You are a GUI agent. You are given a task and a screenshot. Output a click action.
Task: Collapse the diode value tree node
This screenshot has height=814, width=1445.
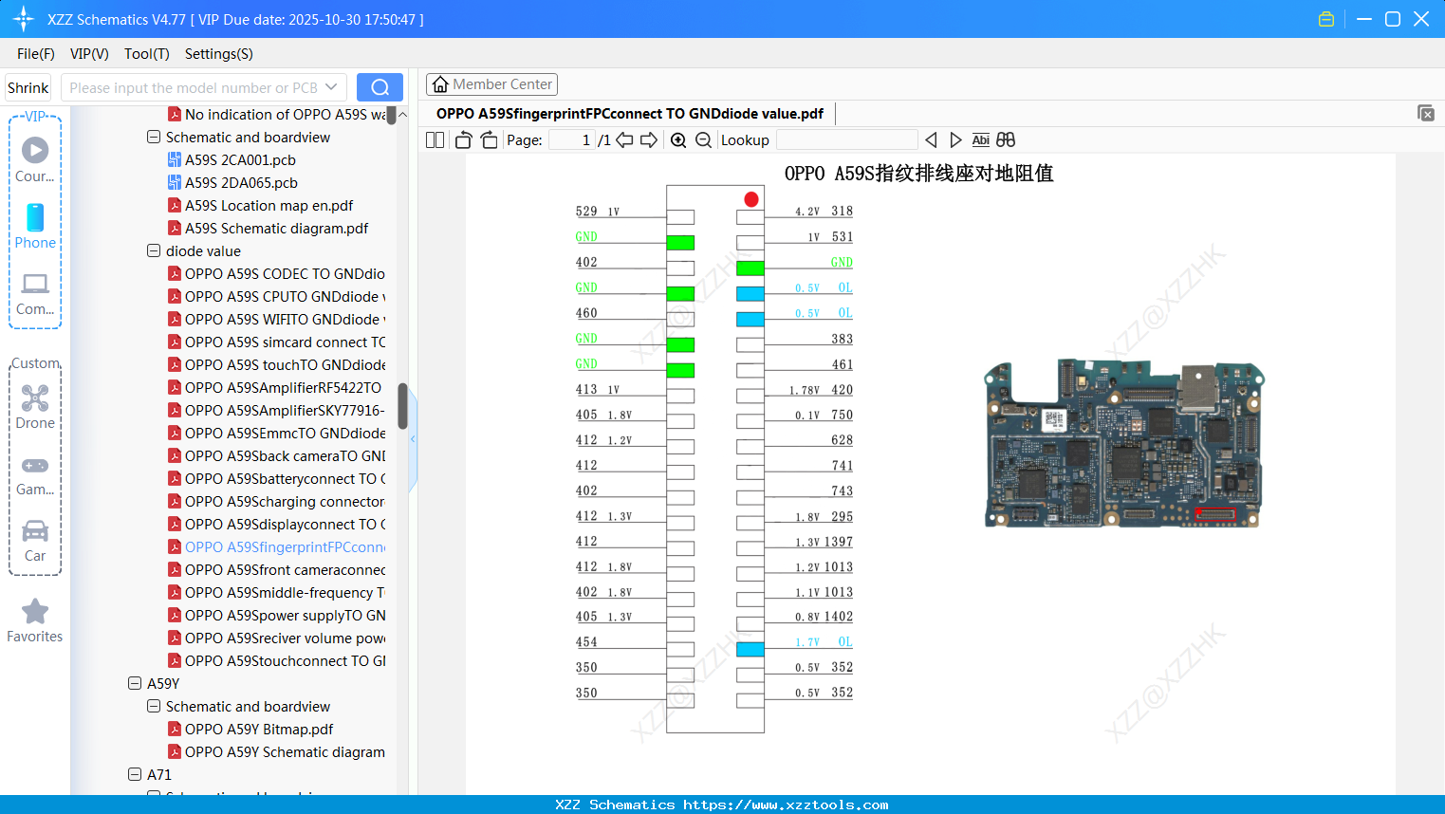click(153, 250)
